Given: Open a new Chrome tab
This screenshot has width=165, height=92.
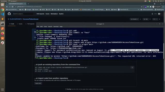Looking at the screenshot, I should pos(28,4).
